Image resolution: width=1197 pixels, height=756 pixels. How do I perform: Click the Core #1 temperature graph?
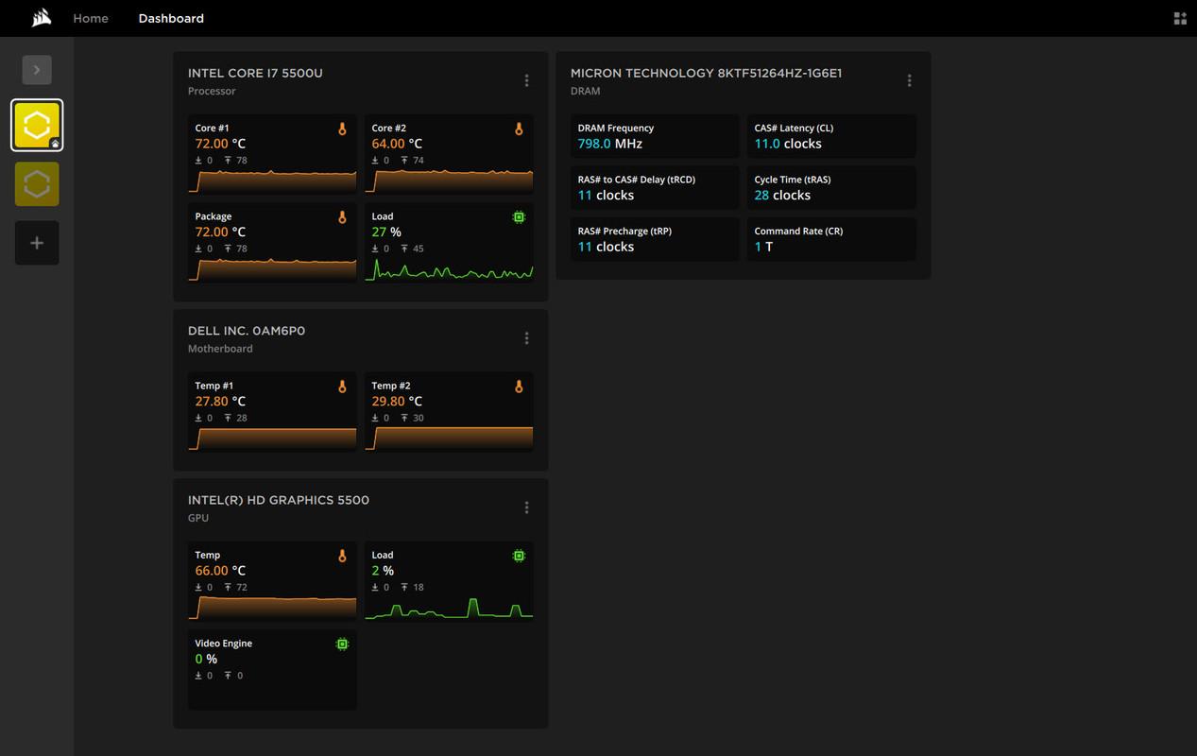[x=273, y=180]
